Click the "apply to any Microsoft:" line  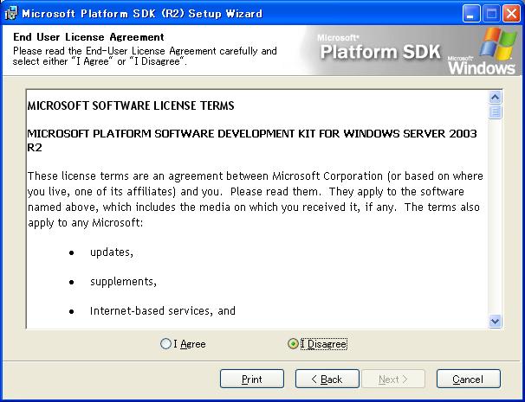86,222
